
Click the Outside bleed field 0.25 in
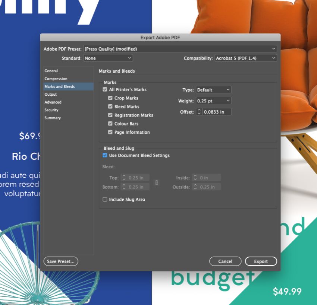tap(210, 187)
